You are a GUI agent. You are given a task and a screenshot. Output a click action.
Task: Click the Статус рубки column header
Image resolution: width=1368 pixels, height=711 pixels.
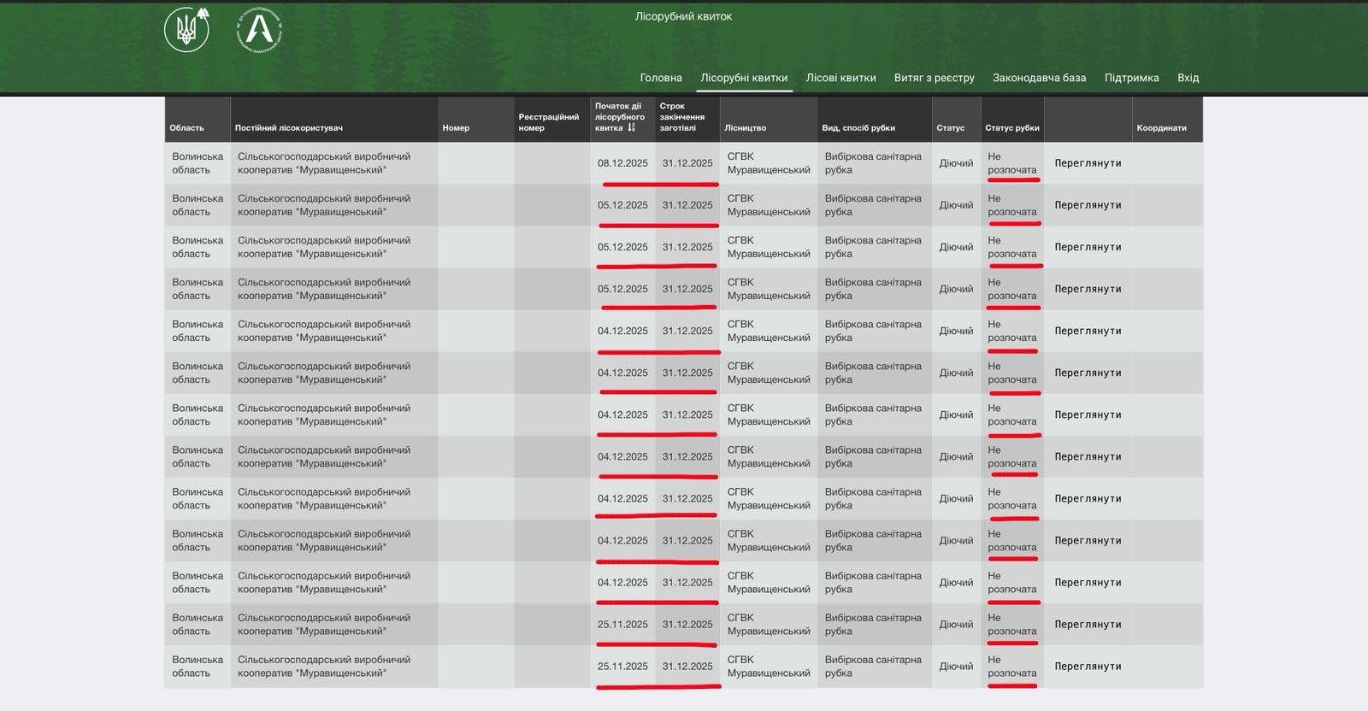(1011, 128)
